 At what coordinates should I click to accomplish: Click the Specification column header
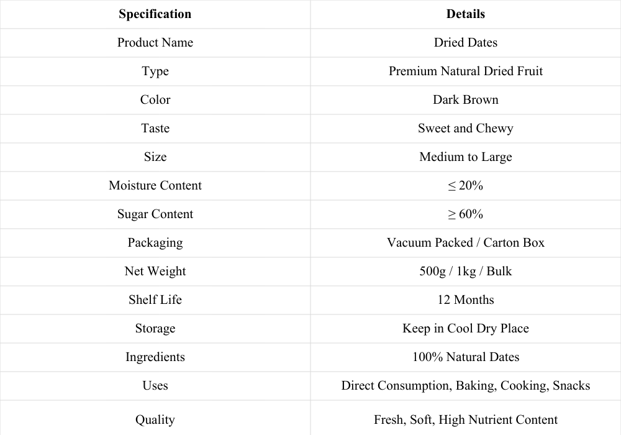155,14
